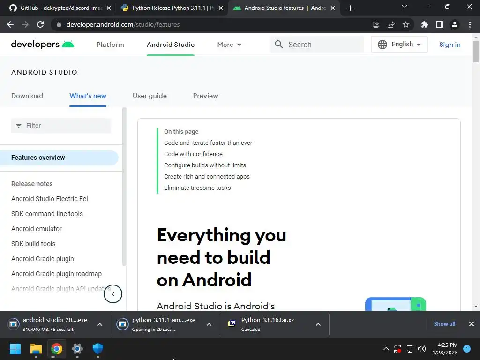Expand options for python-3.11.1 exe download

coord(209,324)
